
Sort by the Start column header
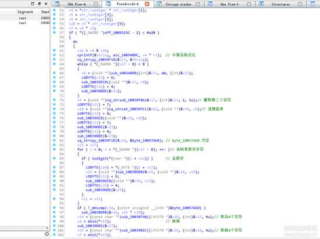click(45, 12)
